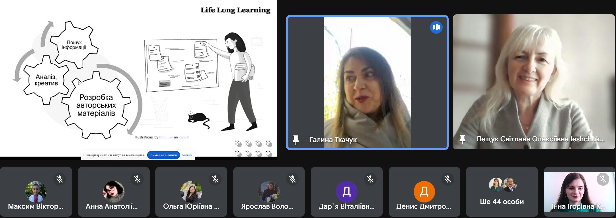Click the muted mic icon on Інна Ігорівна's video
The image size is (616, 218).
(x=603, y=179)
